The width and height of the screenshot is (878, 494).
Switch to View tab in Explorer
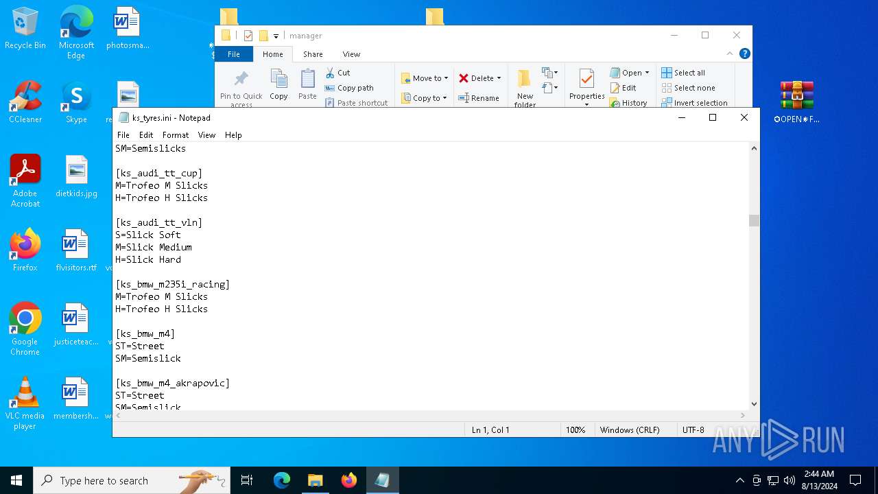tap(351, 54)
